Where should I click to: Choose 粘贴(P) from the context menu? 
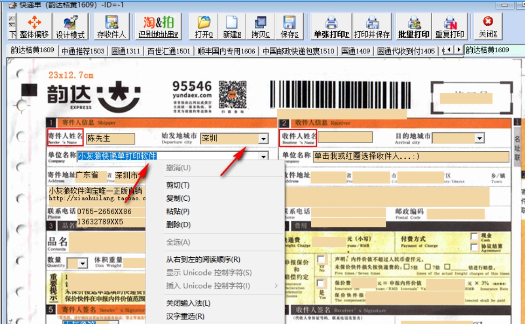(215, 211)
